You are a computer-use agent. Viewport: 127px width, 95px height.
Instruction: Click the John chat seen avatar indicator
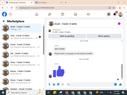click(40, 37)
